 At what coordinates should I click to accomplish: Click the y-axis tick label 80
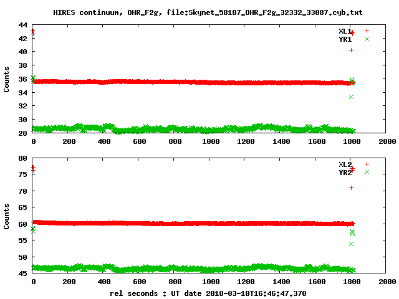click(x=22, y=158)
